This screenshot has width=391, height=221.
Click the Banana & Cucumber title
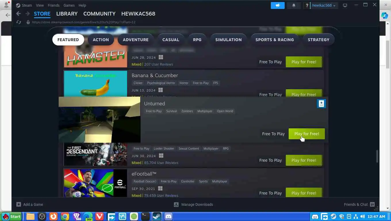[155, 75]
